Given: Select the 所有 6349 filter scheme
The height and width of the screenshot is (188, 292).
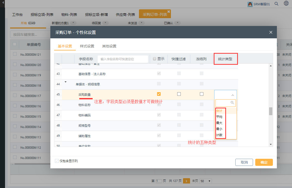Looking at the screenshot, I should coord(28,23).
